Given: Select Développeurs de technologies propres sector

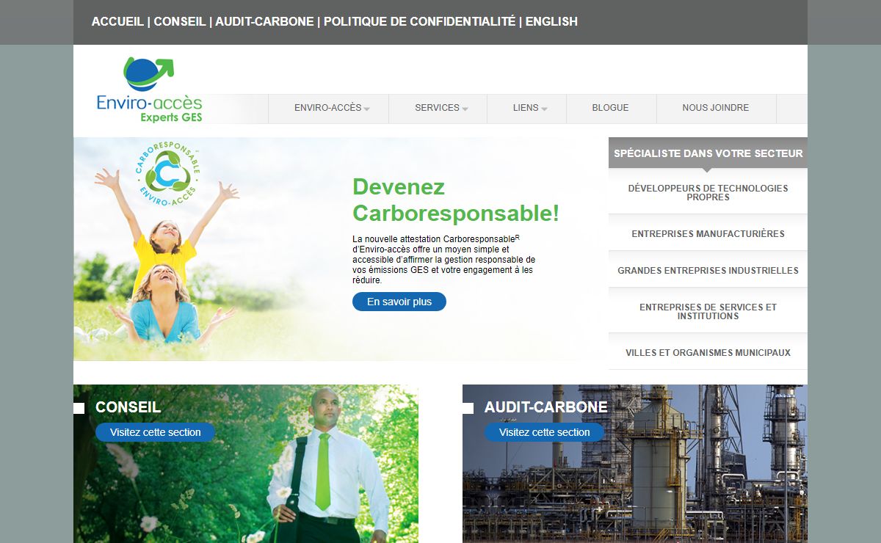Looking at the screenshot, I should [x=708, y=192].
